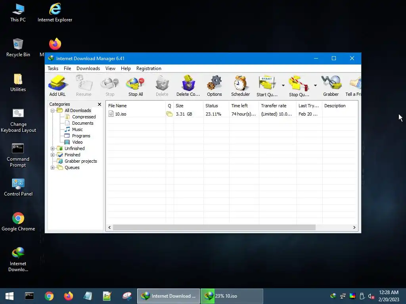Expand the Finished category node
Viewport: 406px width, 304px height.
[53, 155]
